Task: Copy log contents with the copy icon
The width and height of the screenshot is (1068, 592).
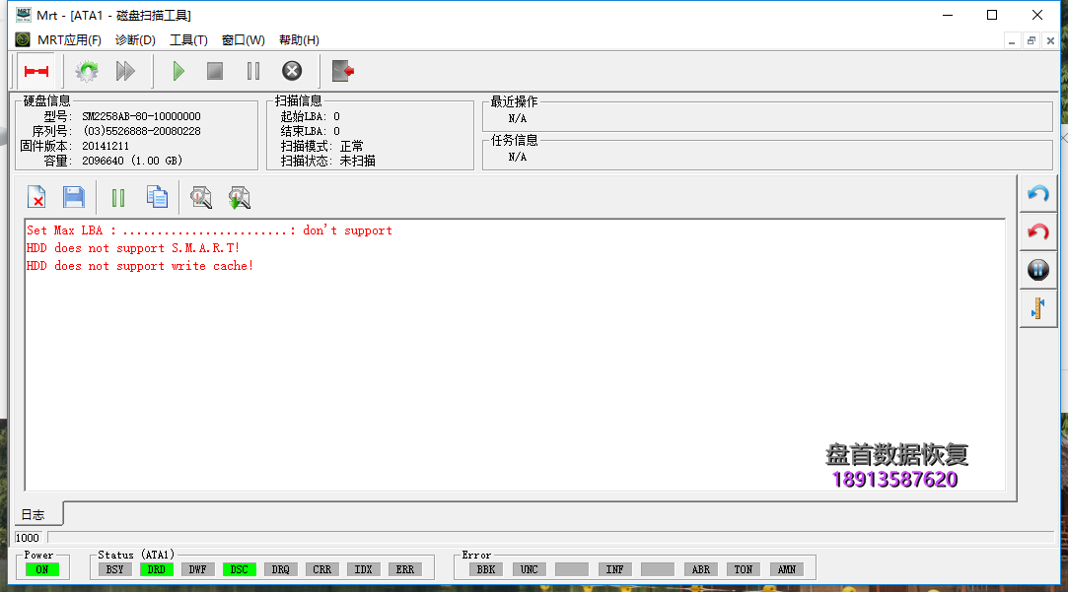Action: point(157,197)
